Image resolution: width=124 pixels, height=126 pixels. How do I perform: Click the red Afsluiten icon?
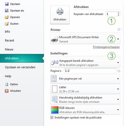7,91
